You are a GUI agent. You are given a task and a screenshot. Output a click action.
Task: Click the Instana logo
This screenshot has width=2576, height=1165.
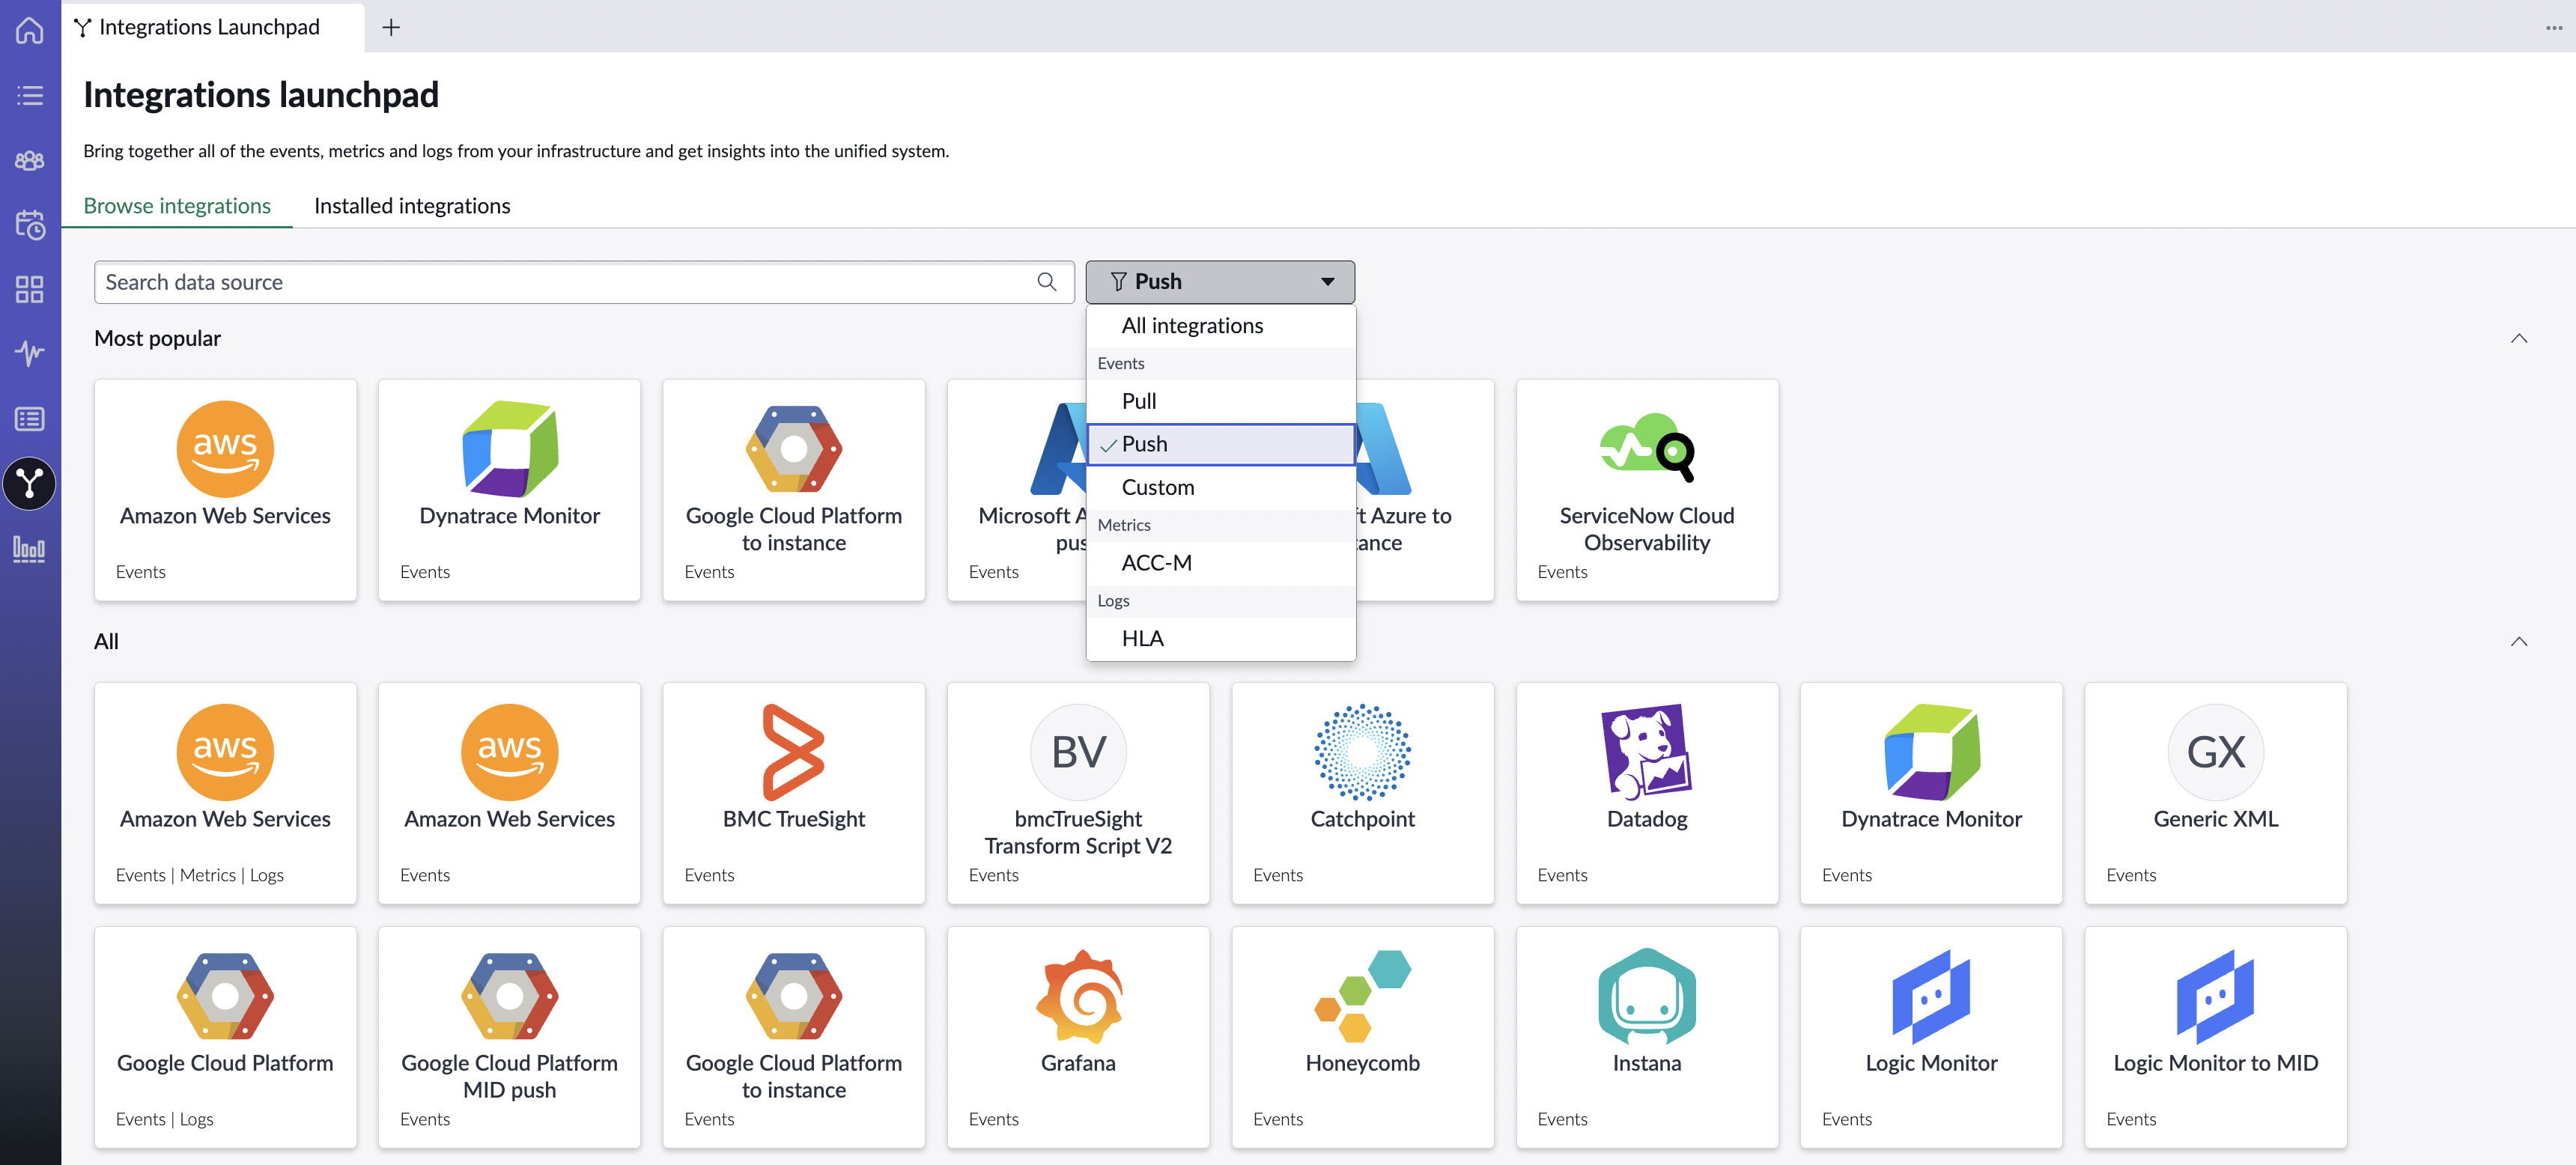[1647, 996]
